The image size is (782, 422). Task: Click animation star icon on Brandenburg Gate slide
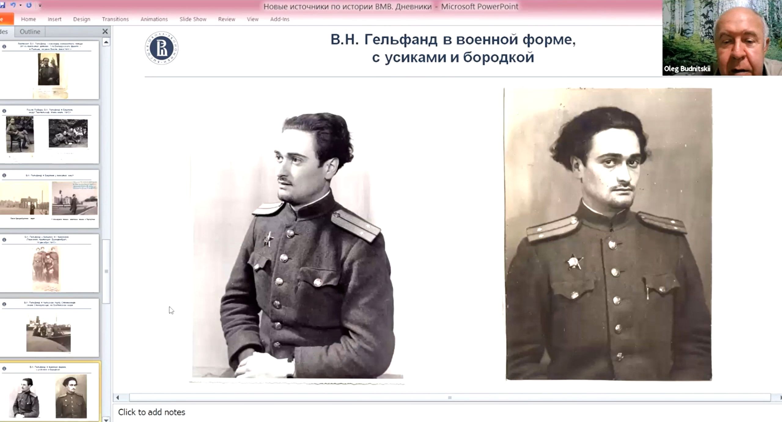4,175
